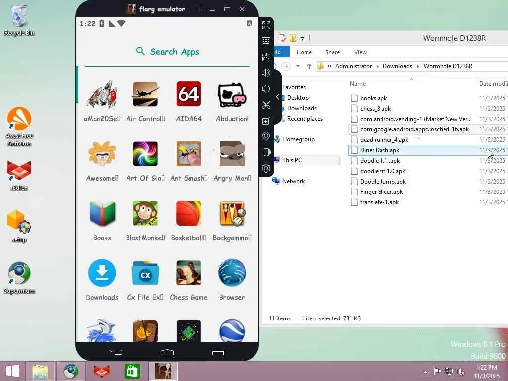
Task: Open File Explorer from taskbar
Action: 41,371
